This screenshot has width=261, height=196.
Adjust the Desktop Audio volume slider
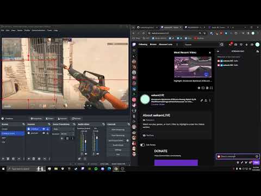click(x=85, y=142)
